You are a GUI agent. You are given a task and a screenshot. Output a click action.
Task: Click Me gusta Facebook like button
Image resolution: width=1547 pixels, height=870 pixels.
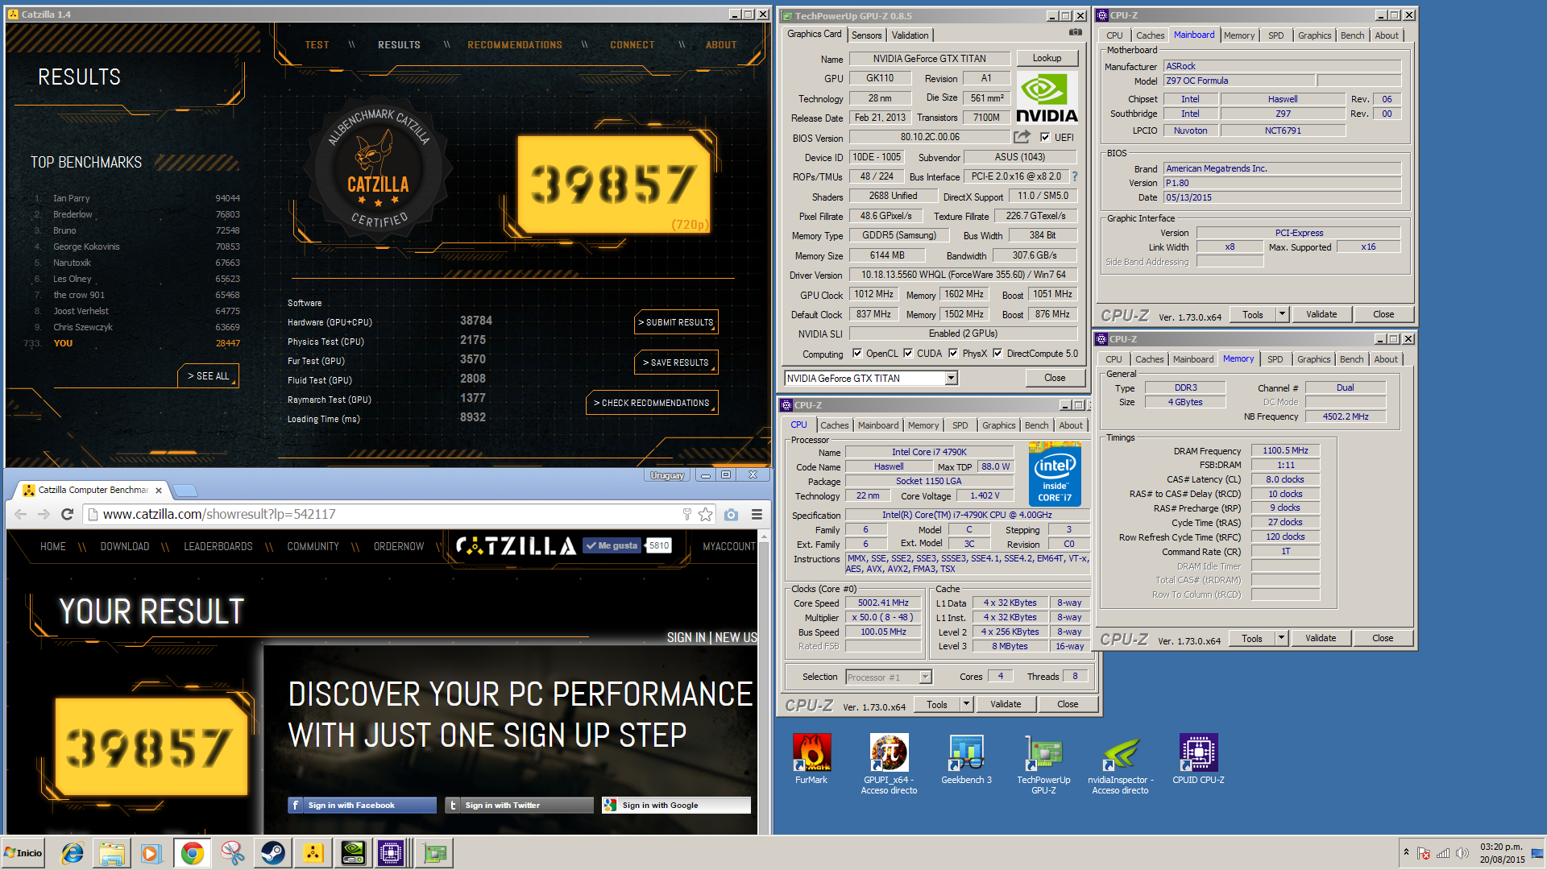(612, 545)
